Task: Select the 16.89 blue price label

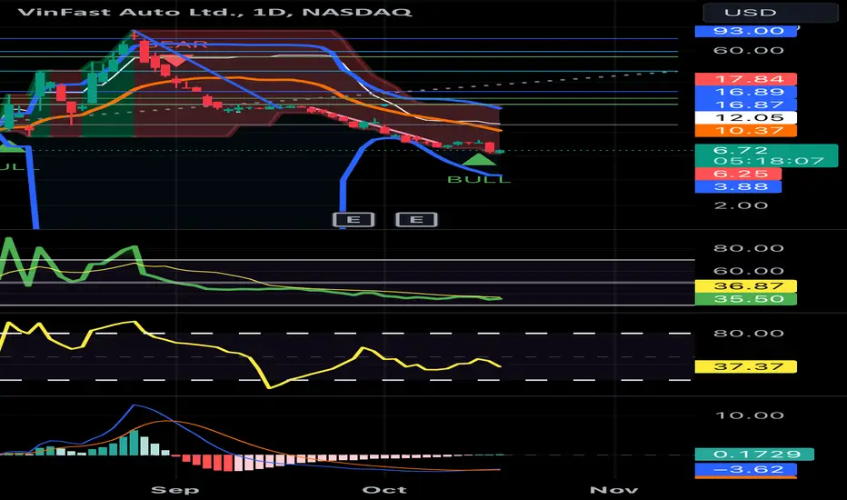Action: [746, 92]
